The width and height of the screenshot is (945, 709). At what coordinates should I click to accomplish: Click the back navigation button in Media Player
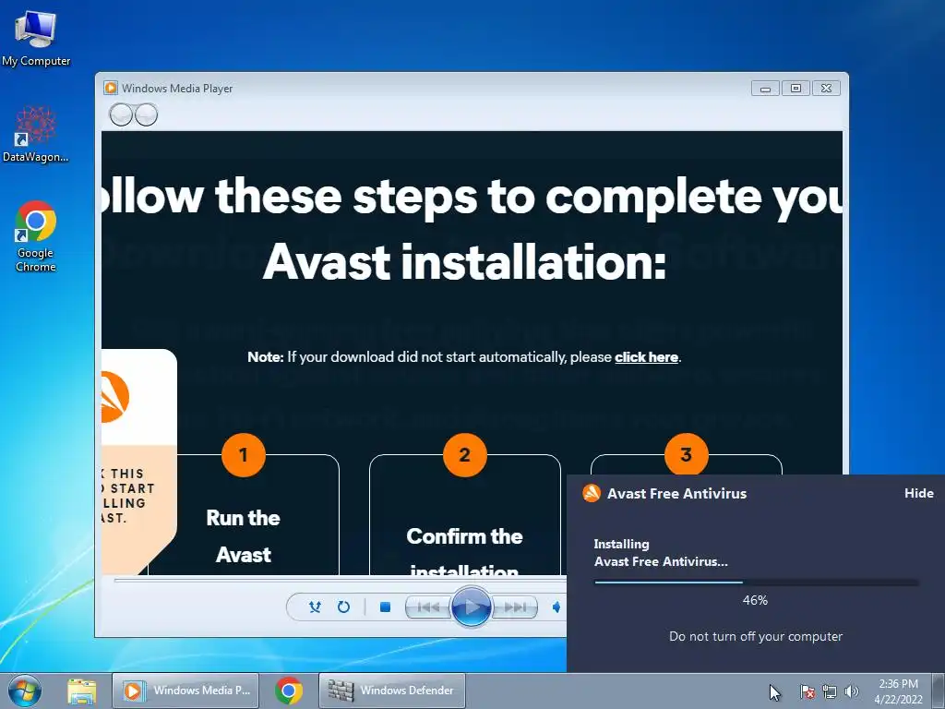[x=121, y=114]
